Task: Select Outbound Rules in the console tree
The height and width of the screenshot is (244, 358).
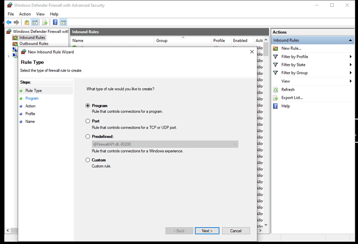Action: pos(34,44)
